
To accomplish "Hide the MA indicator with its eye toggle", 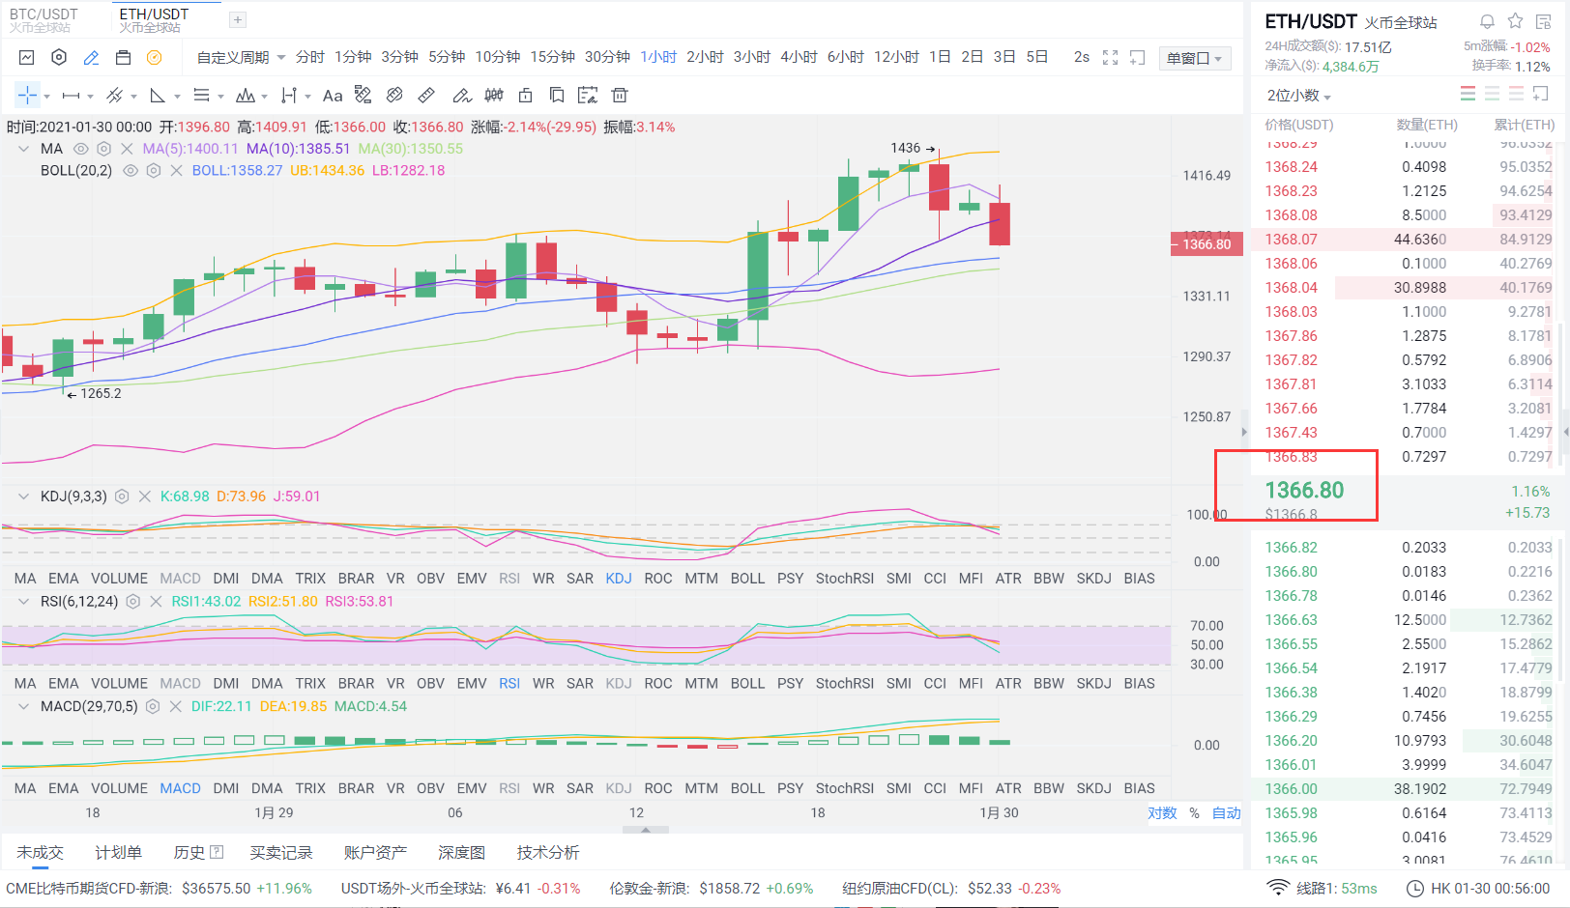I will point(80,148).
